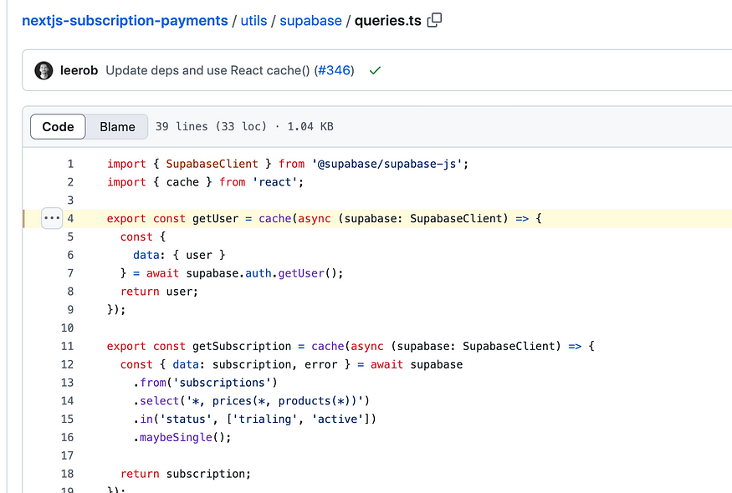Image resolution: width=732 pixels, height=493 pixels.
Task: Open leerob's avatar profile picture
Action: coord(44,70)
